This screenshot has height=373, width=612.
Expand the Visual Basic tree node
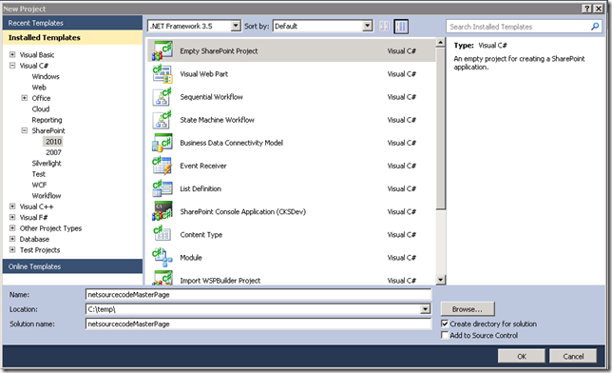point(12,54)
